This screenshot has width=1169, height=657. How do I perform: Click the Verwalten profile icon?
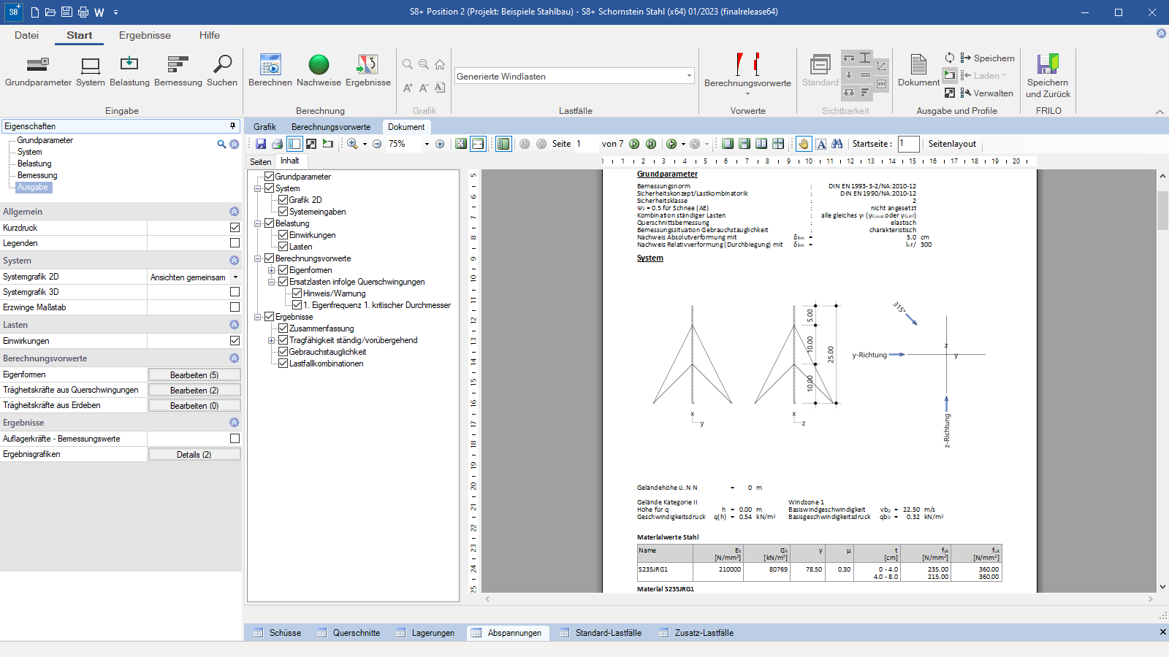point(986,93)
